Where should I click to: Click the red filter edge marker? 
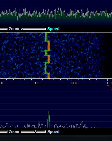coord(110,88)
